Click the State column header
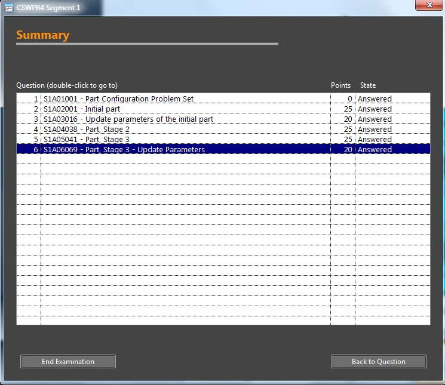 click(368, 85)
